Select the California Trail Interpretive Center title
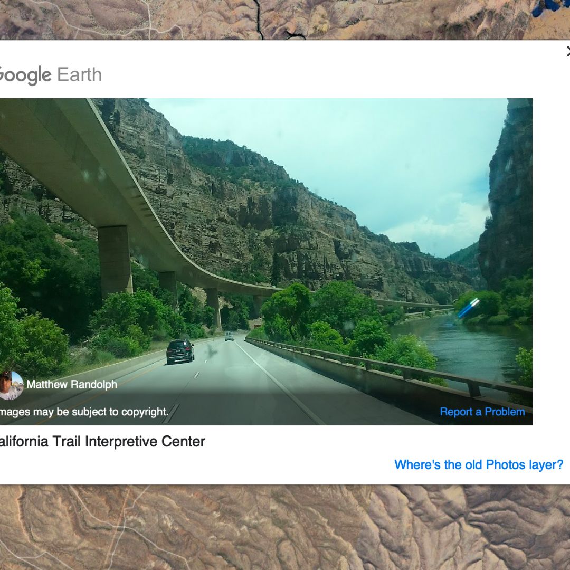Screen dimensions: 570x570 [102, 442]
